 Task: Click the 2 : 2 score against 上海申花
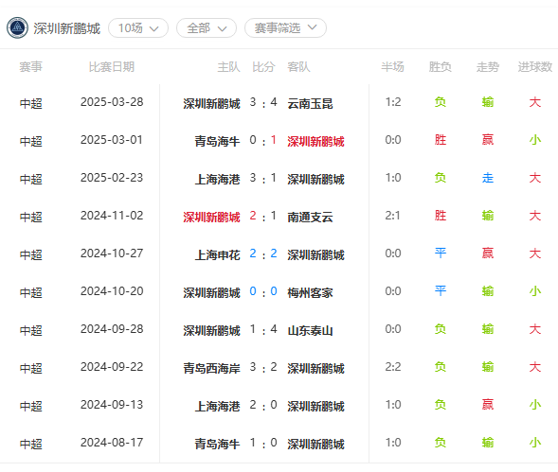click(263, 253)
